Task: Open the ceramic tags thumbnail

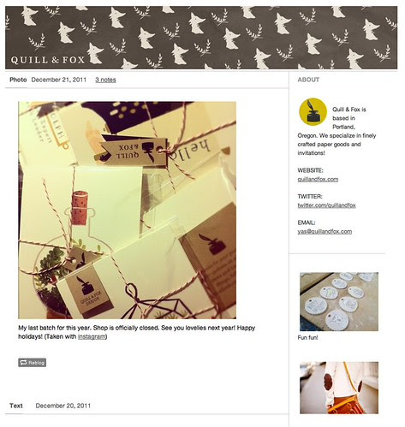Action: 339,302
